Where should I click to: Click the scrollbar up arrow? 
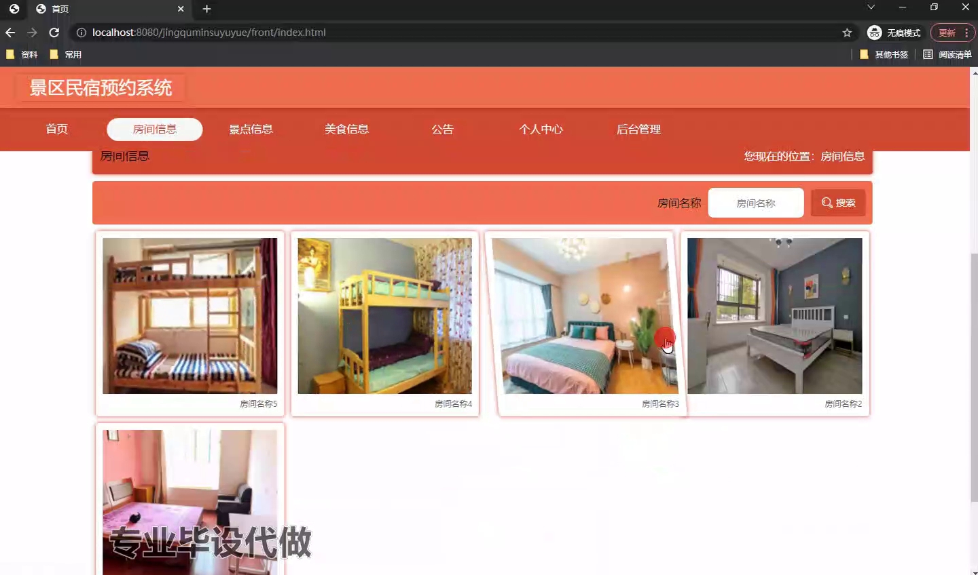tap(974, 71)
